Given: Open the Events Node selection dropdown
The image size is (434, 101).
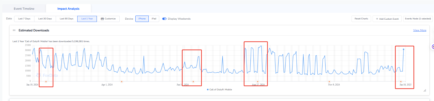Looking at the screenshot, I should point(418,19).
